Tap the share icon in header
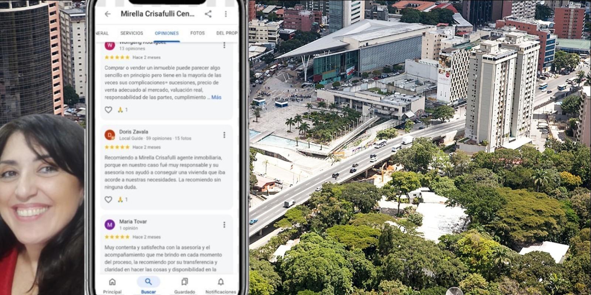Viewport: 591px width, 295px height. click(208, 14)
